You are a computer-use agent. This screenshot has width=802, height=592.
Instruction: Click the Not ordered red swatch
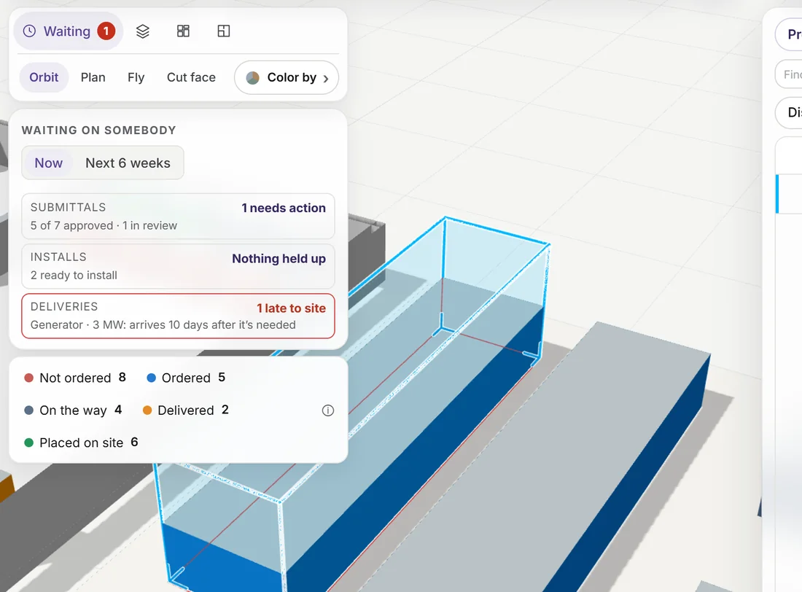pyautogui.click(x=28, y=378)
